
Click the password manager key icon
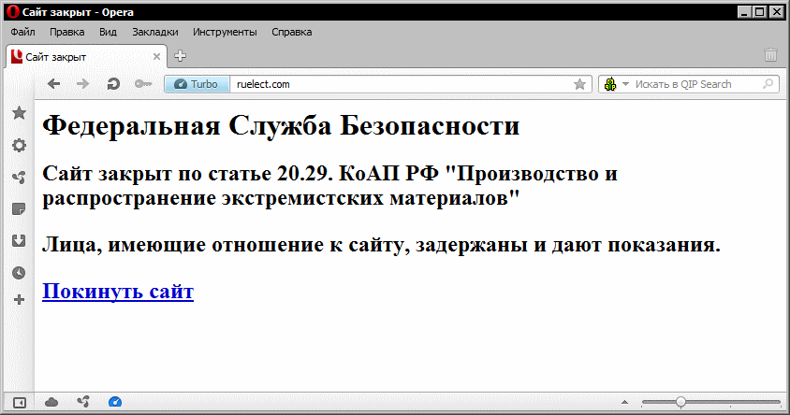(x=142, y=84)
